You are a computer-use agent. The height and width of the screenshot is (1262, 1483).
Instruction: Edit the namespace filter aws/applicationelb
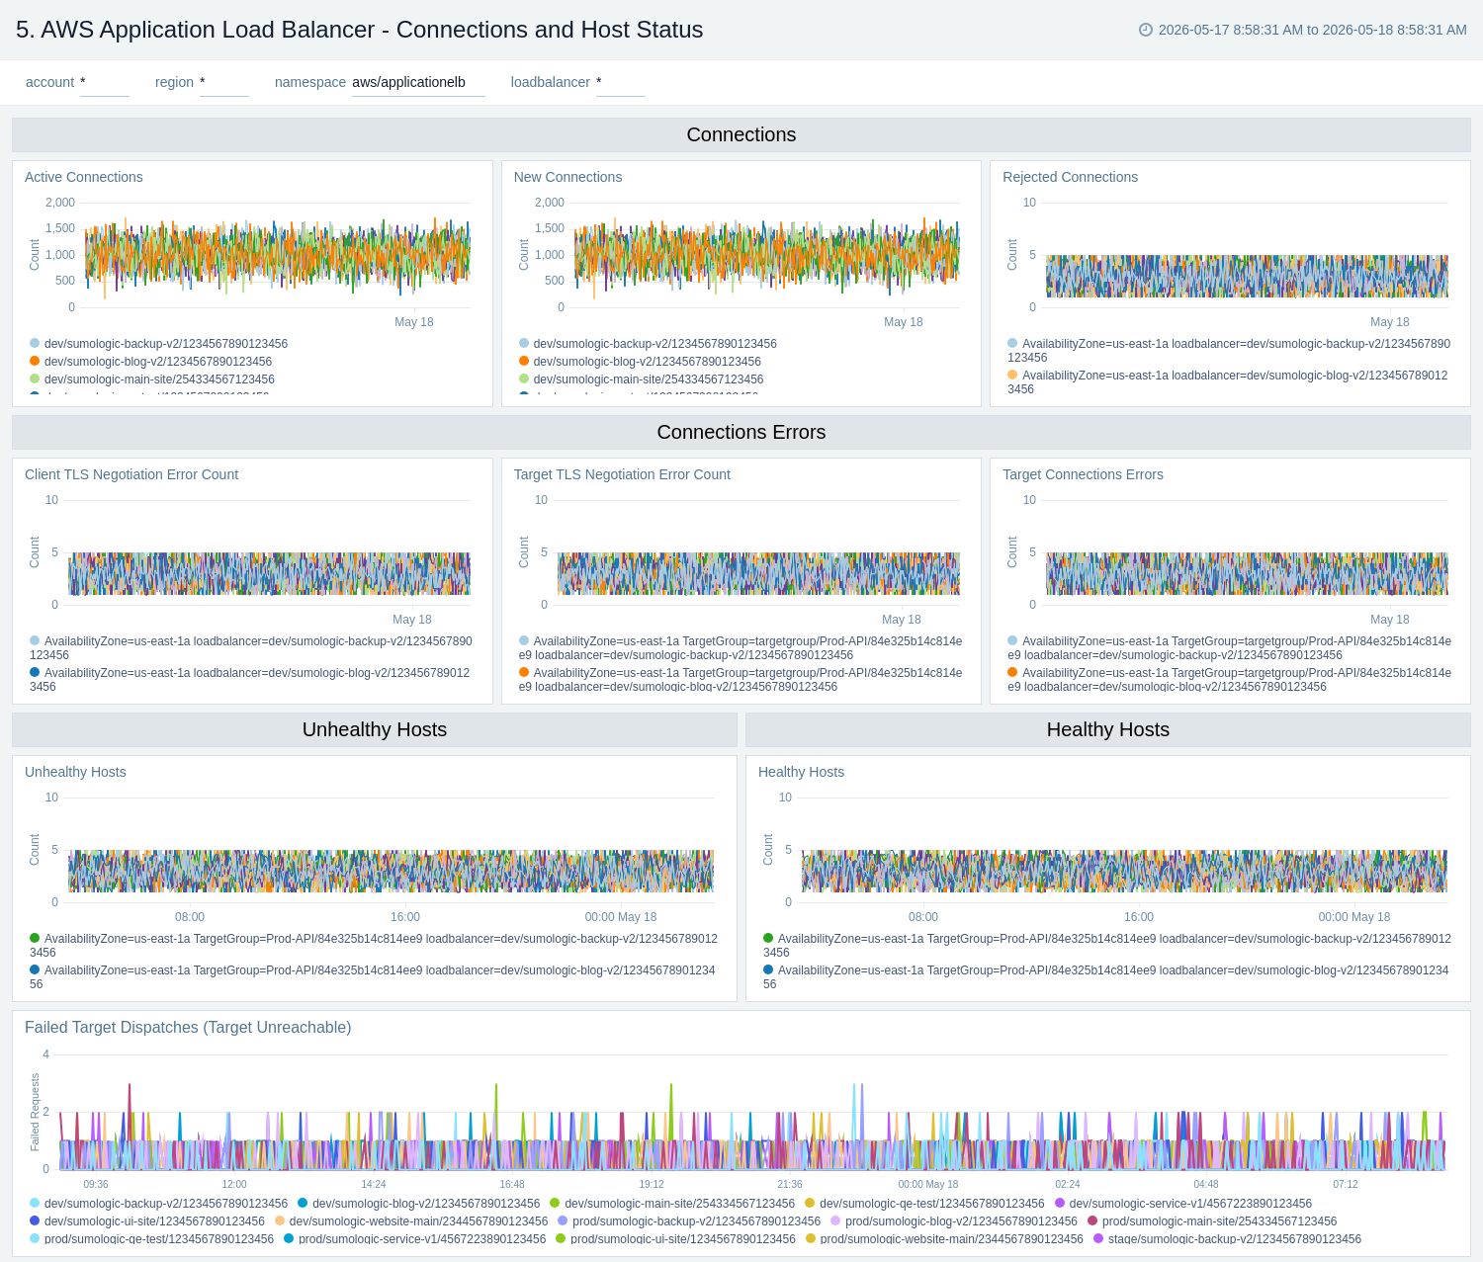418,82
